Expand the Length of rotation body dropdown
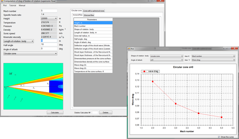The image size is (239, 139). click(x=18, y=41)
